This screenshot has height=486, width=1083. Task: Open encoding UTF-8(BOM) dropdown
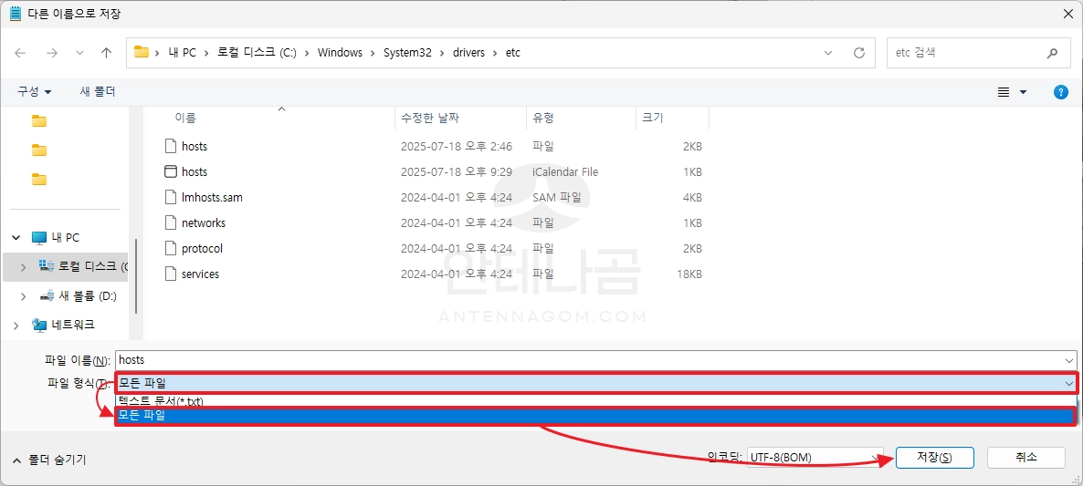click(815, 458)
